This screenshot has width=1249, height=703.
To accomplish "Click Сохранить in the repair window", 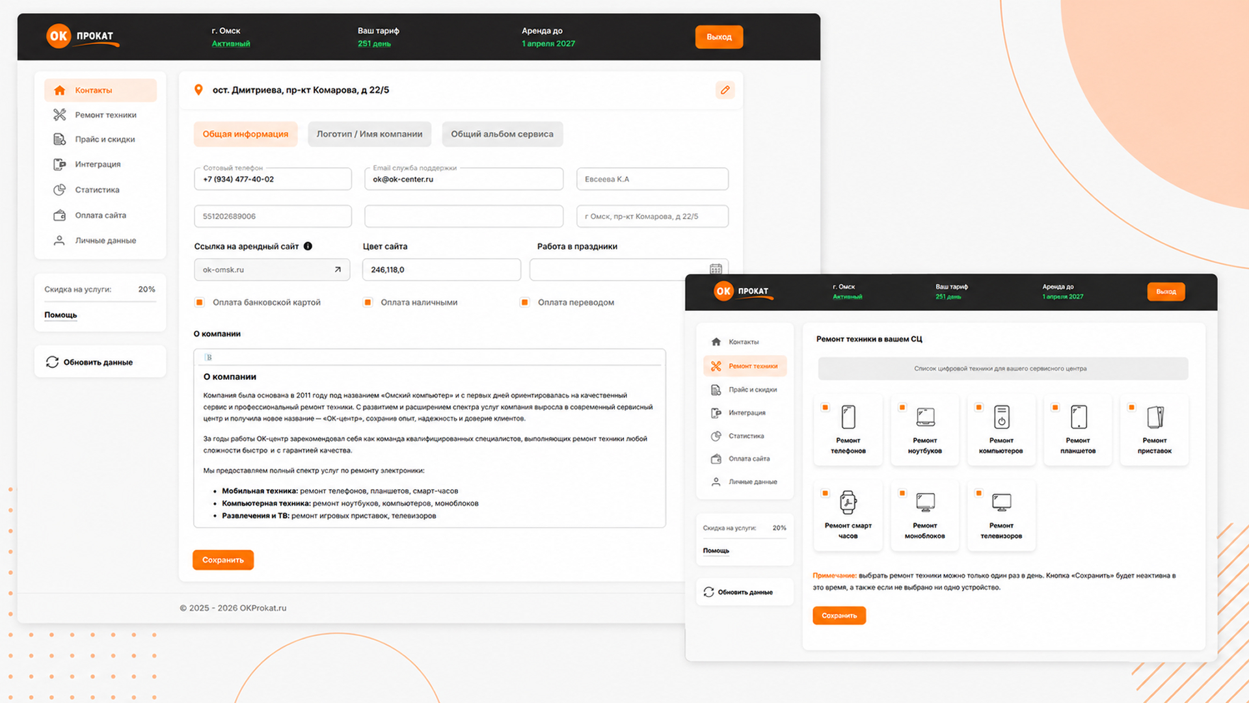I will point(839,615).
